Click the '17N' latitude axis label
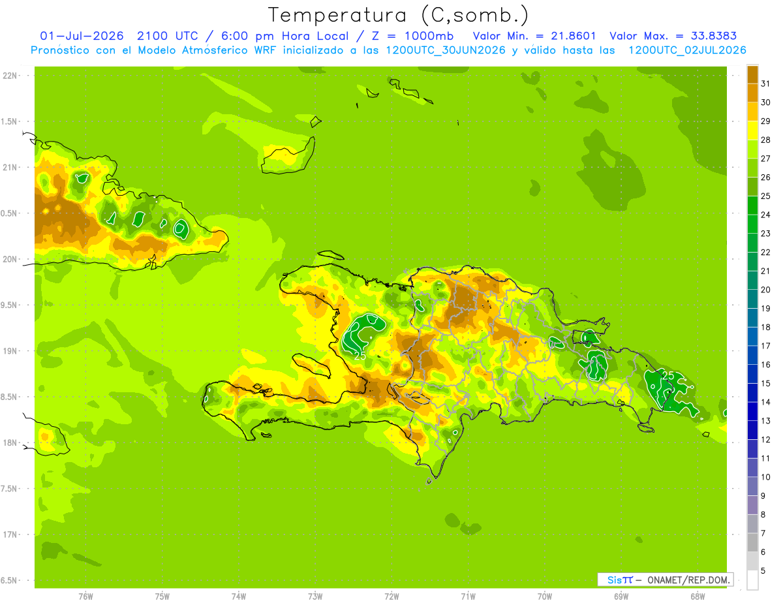 tap(11, 535)
